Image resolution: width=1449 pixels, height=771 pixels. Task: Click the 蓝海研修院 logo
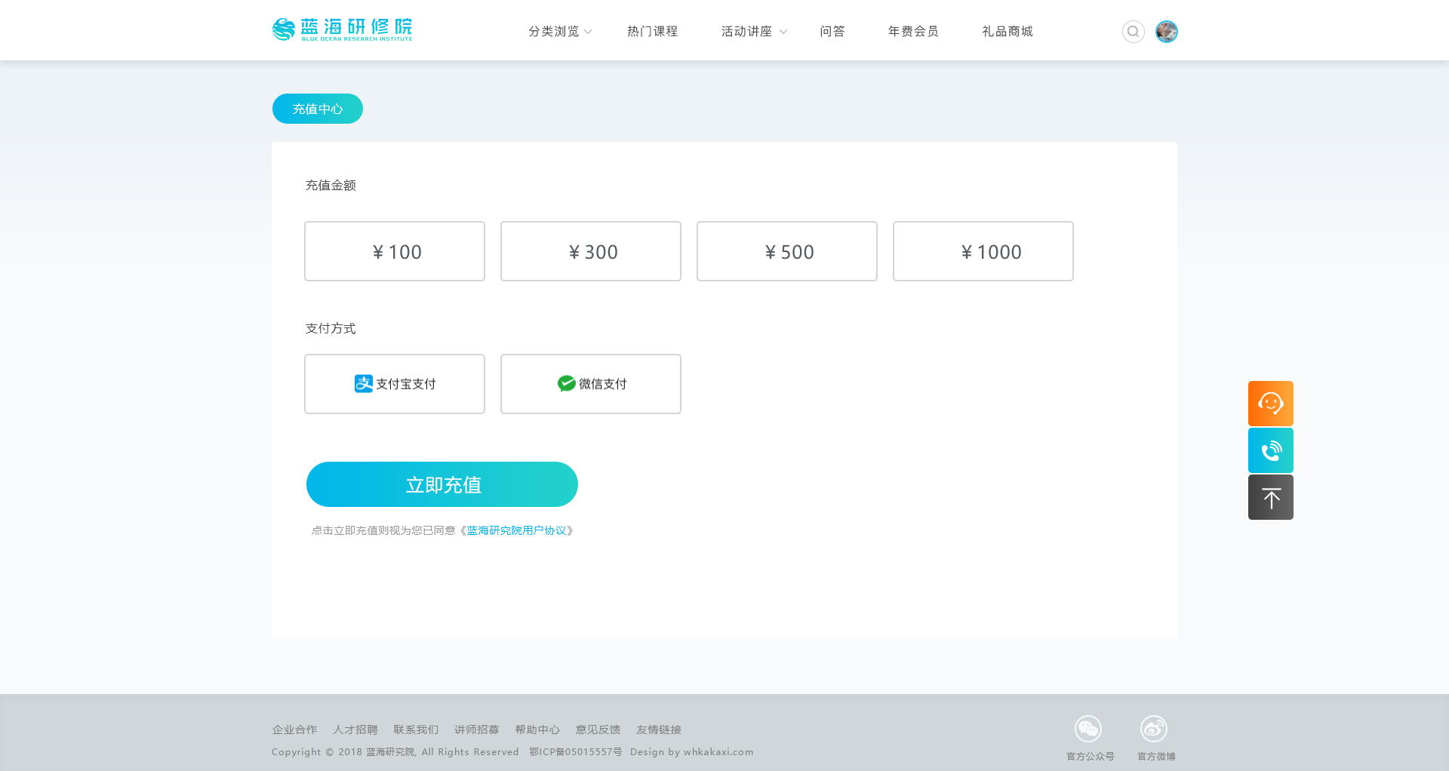pyautogui.click(x=342, y=30)
